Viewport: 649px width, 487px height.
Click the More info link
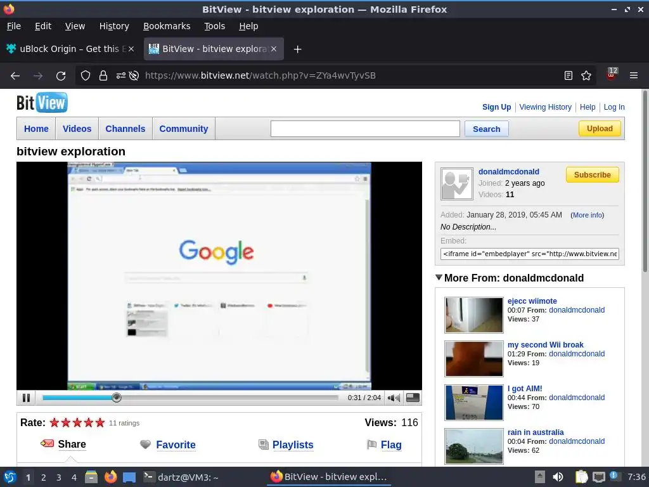tap(588, 215)
